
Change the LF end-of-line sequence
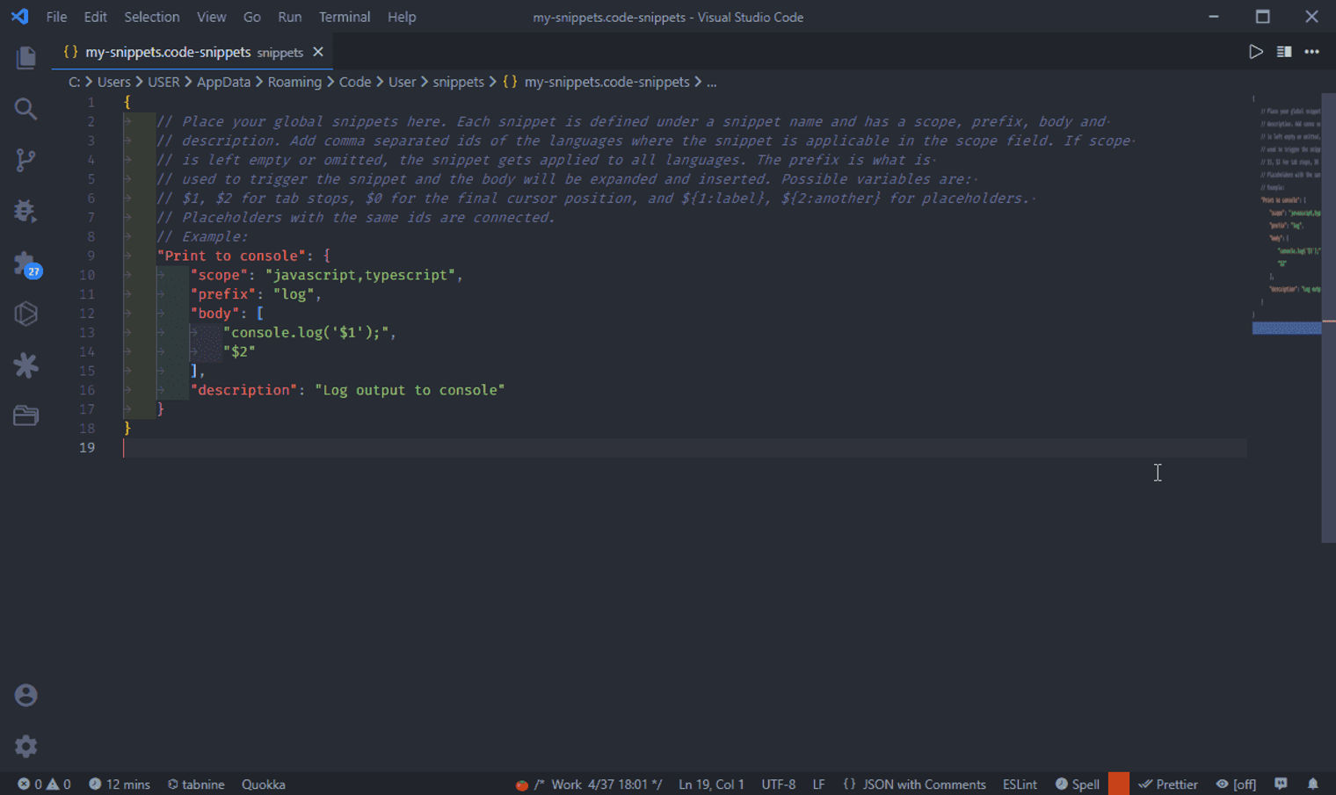pyautogui.click(x=818, y=784)
